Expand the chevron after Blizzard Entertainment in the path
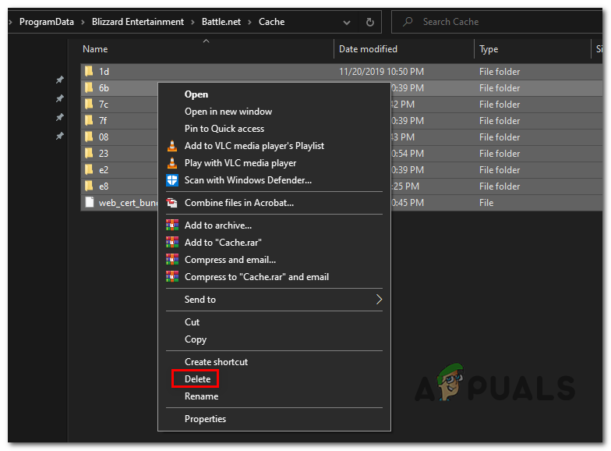 193,22
